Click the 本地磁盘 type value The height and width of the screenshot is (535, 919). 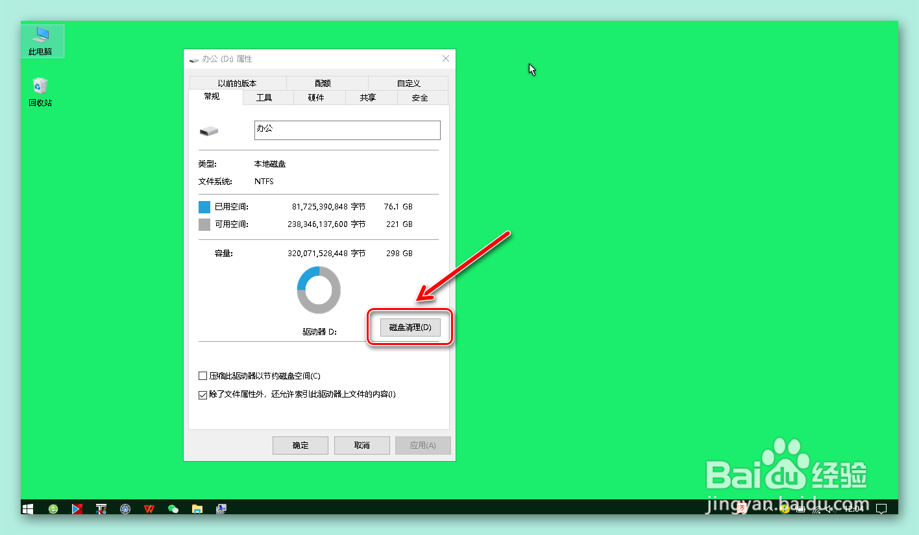(270, 164)
